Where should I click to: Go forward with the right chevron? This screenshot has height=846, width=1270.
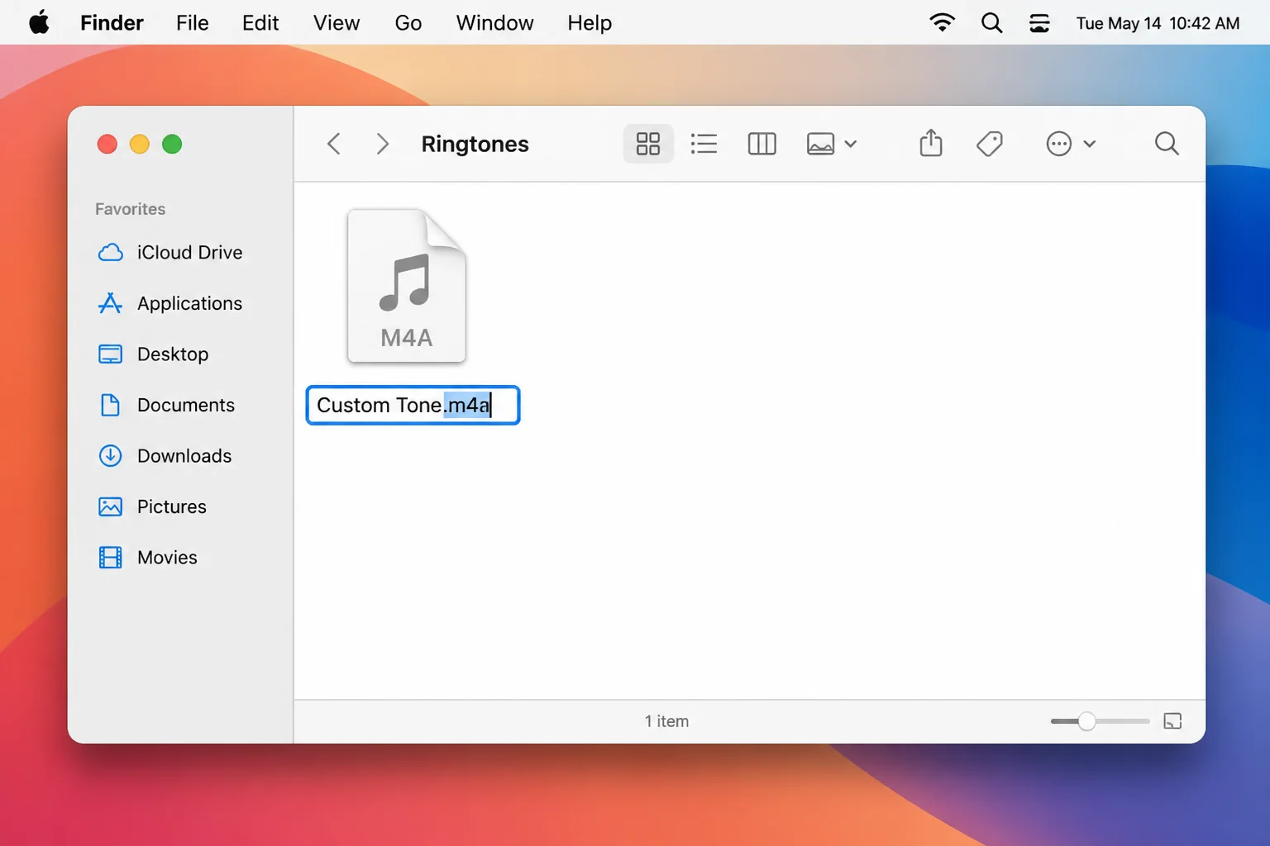[382, 144]
